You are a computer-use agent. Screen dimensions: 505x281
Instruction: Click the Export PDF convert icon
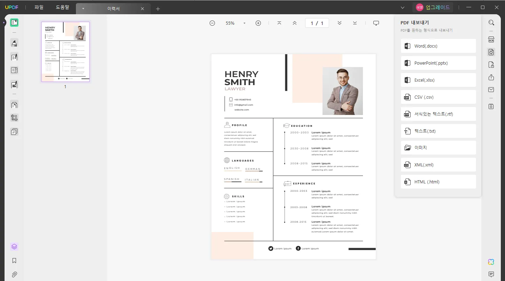491,52
